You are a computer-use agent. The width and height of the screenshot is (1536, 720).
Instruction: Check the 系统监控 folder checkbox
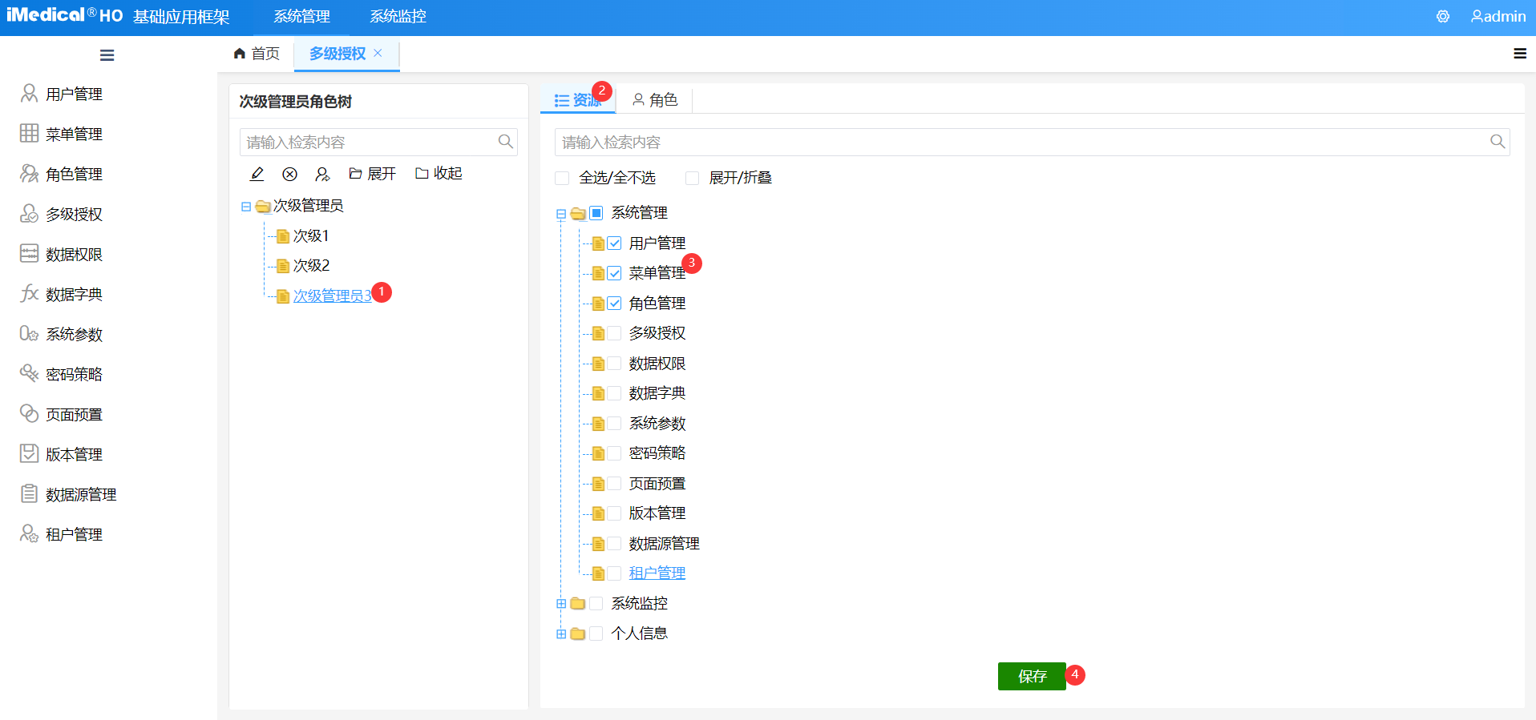click(x=596, y=604)
